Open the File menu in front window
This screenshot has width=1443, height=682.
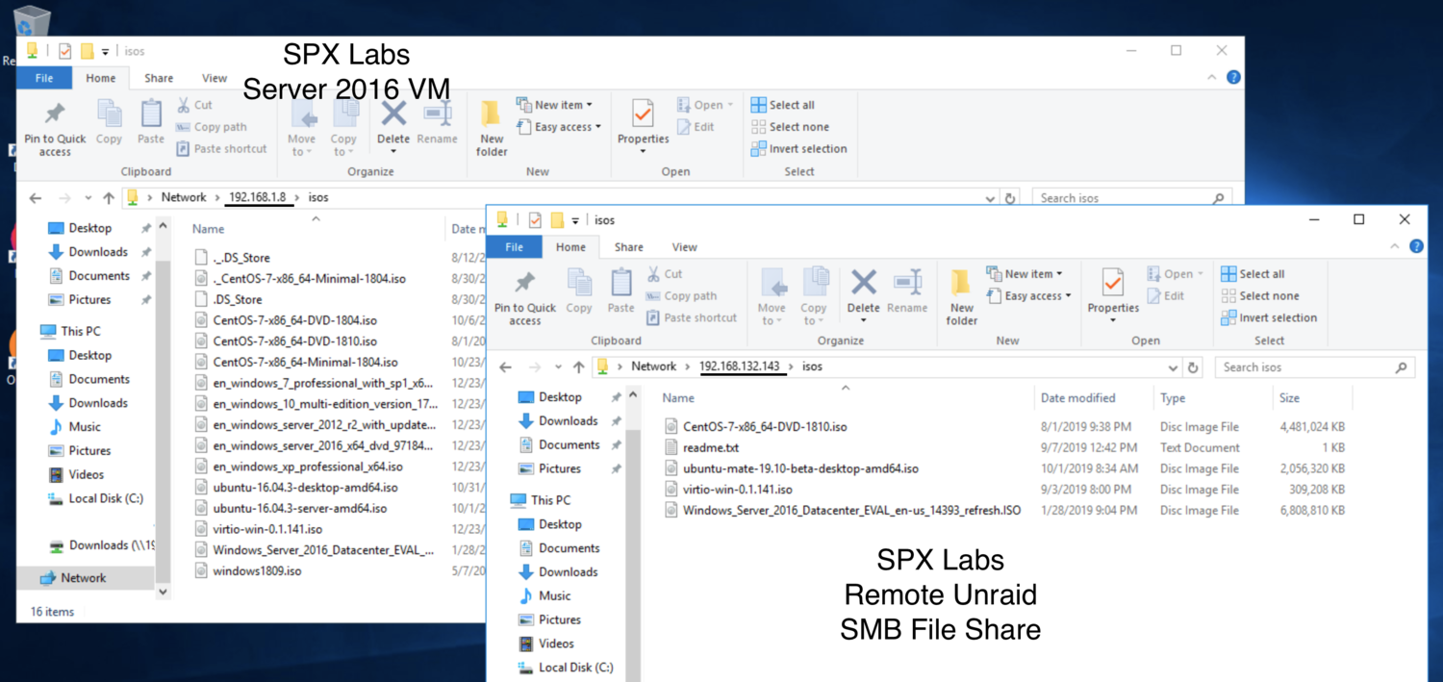tap(515, 247)
